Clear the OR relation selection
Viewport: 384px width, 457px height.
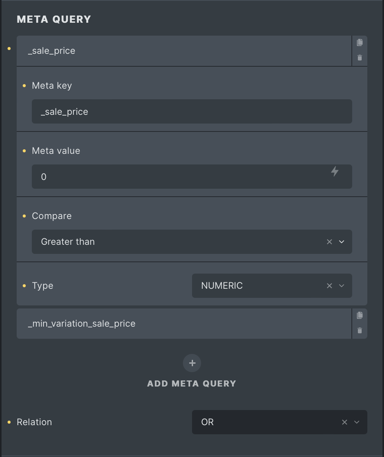(x=345, y=422)
